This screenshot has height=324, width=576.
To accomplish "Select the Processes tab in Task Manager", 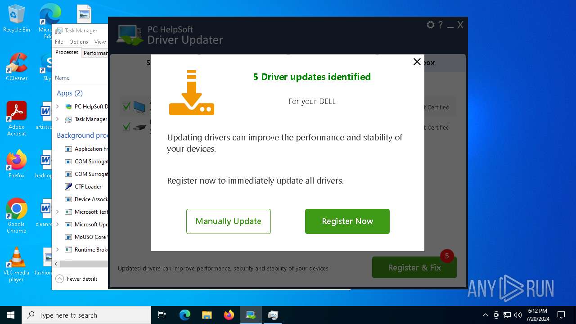I will point(67,53).
